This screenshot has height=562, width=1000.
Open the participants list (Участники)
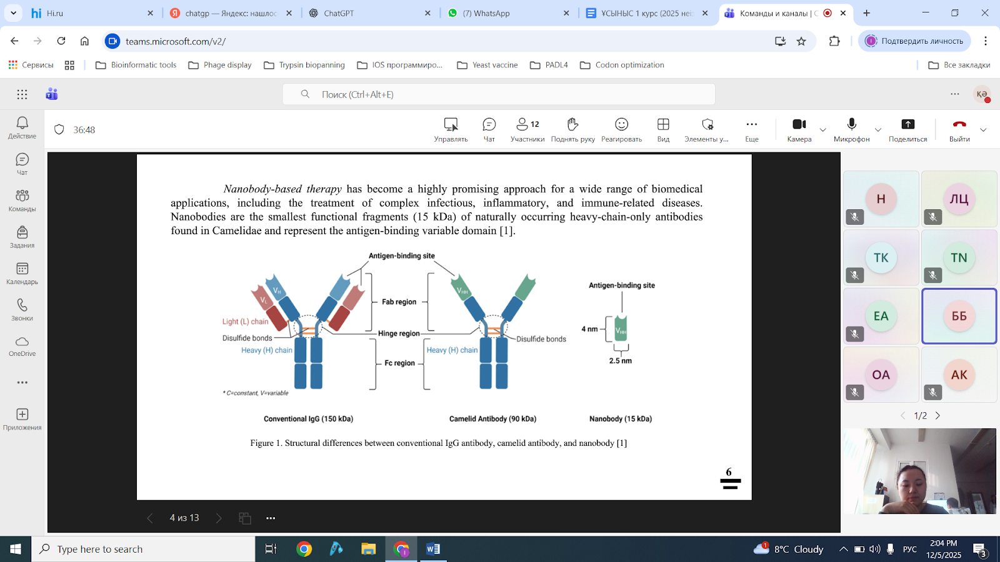pos(527,129)
